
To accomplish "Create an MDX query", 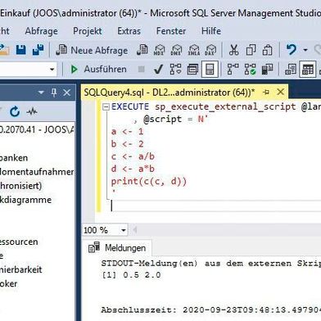I will [x=159, y=50].
